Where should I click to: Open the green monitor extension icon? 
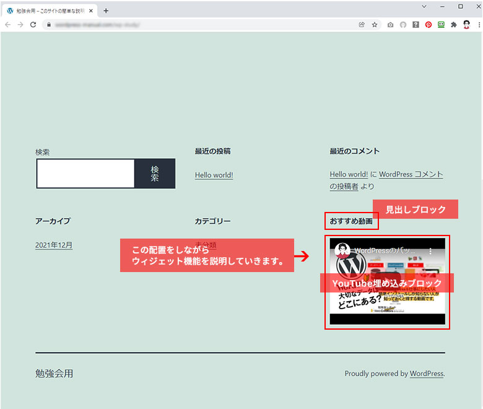441,25
